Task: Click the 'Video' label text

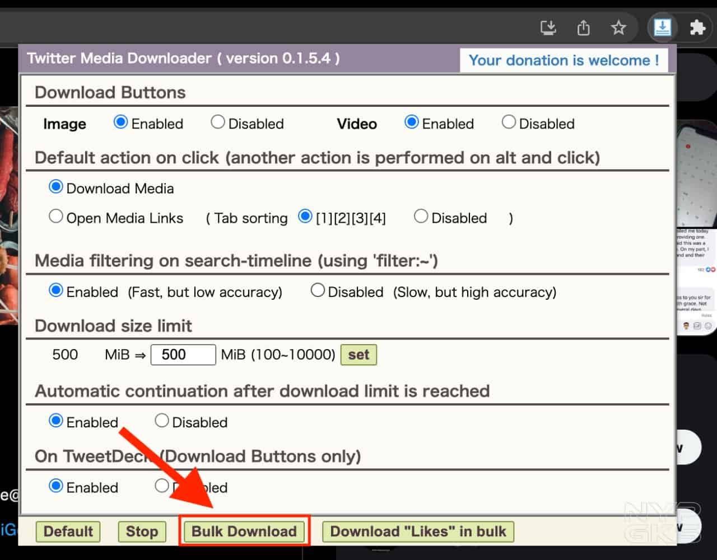Action: tap(357, 124)
